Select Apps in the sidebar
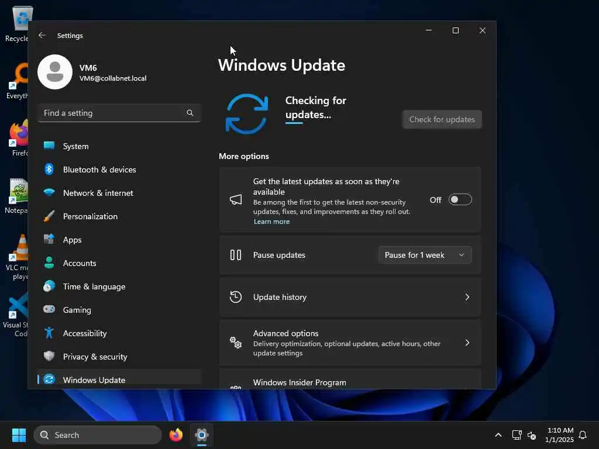Viewport: 599px width, 449px height. click(119, 239)
